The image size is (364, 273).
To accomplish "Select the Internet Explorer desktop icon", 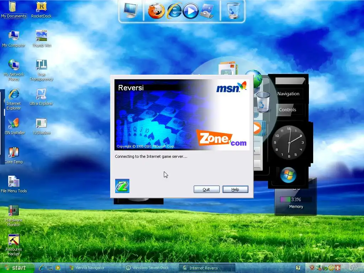I will [14, 99].
